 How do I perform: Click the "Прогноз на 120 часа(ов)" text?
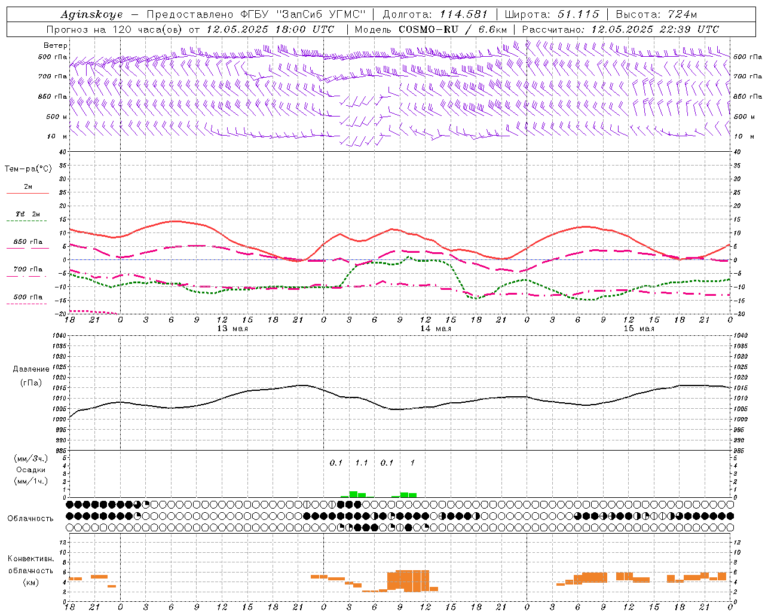tap(115, 29)
